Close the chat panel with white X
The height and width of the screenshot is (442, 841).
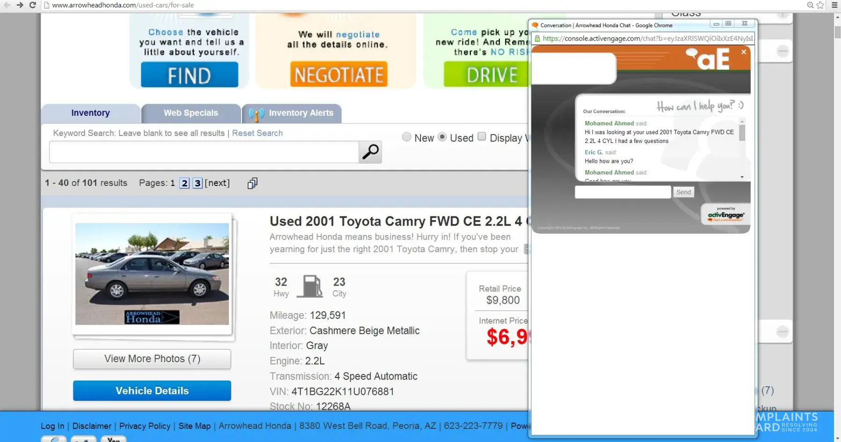pyautogui.click(x=743, y=52)
